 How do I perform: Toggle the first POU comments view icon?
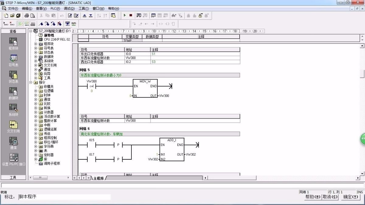(21, 24)
